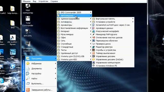This screenshot has width=164, height=92.
Task: Start Таймер выключения
Action: [x=113, y=53]
